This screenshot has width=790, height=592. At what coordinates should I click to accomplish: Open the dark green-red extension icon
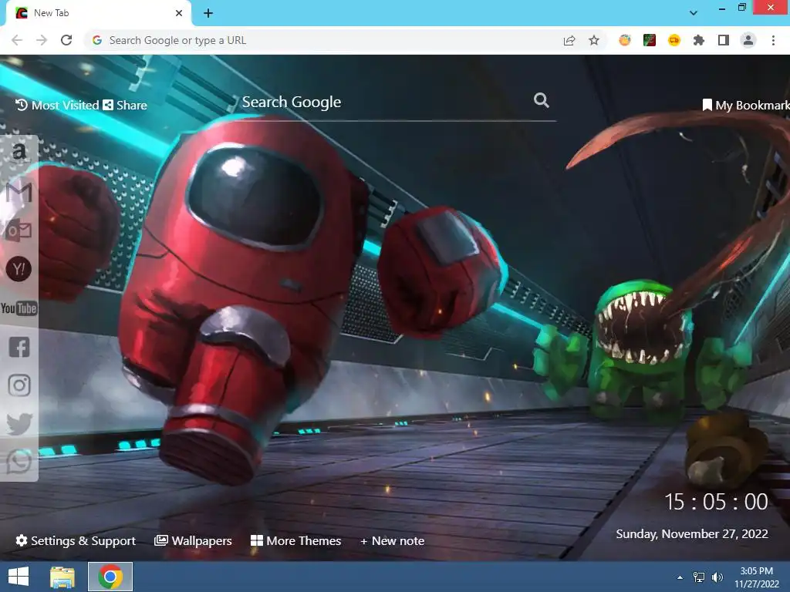coord(650,40)
